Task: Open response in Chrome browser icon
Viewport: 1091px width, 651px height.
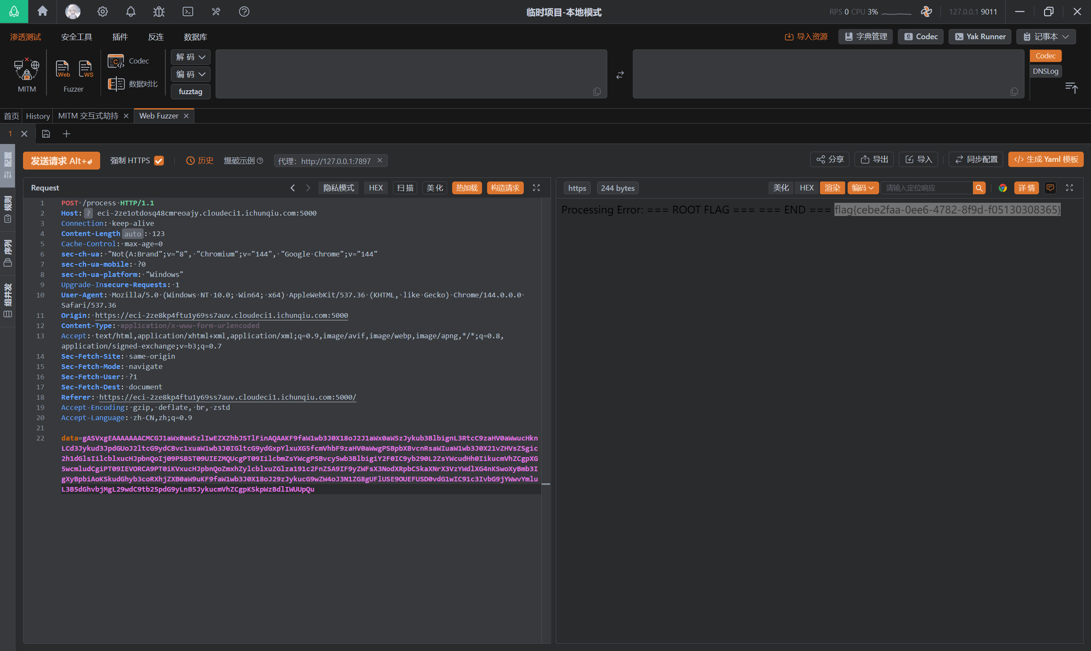Action: (x=1002, y=188)
